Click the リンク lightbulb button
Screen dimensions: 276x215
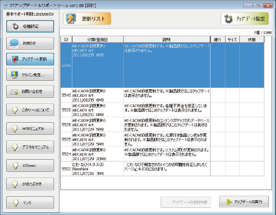pos(30,203)
